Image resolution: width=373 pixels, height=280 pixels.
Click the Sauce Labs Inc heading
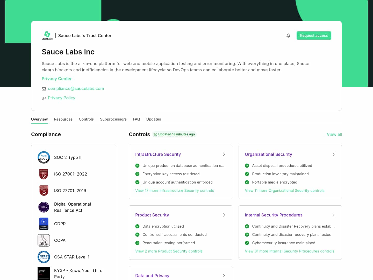coord(68,52)
